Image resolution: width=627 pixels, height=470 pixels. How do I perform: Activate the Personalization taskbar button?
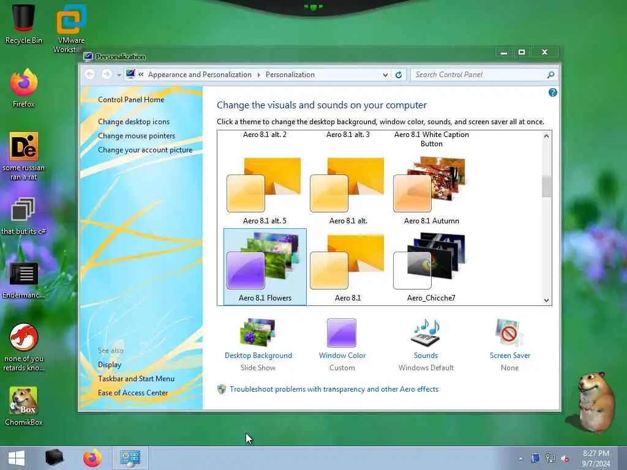click(x=130, y=458)
